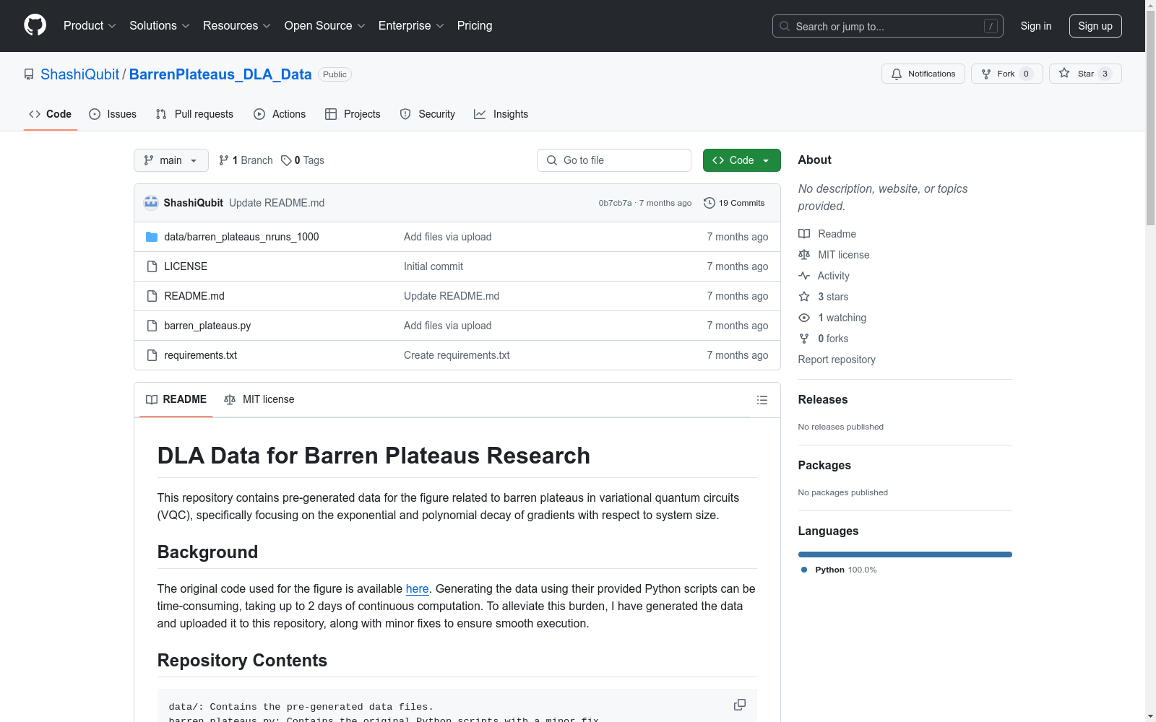Screen dimensions: 1156x722
Task: Click the star count badge
Action: coord(1105,74)
